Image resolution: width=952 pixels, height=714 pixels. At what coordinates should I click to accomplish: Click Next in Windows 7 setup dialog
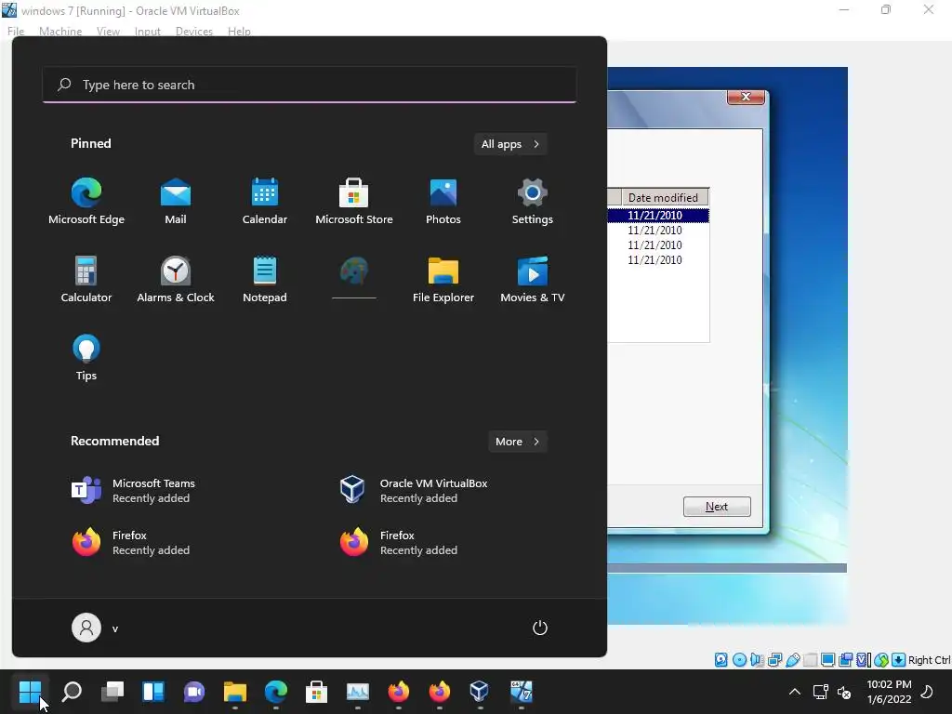(x=717, y=507)
